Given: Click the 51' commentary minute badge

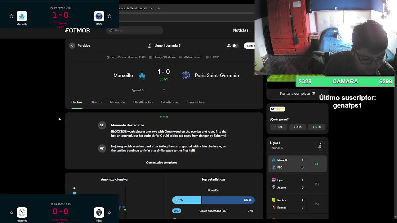Looking at the screenshot, I should pyautogui.click(x=102, y=149).
